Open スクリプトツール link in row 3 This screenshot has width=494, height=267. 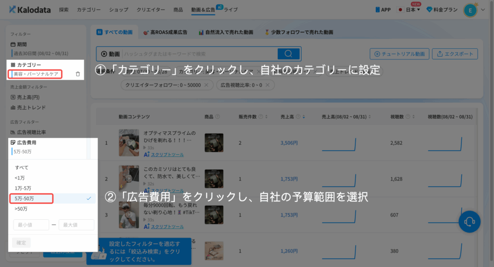(167, 226)
